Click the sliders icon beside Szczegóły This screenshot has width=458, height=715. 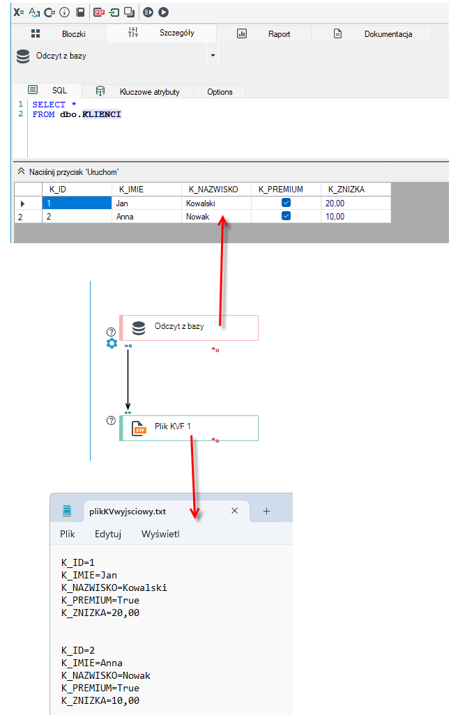132,32
